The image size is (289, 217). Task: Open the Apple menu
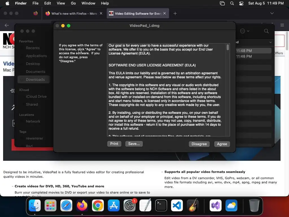(x=7, y=3)
